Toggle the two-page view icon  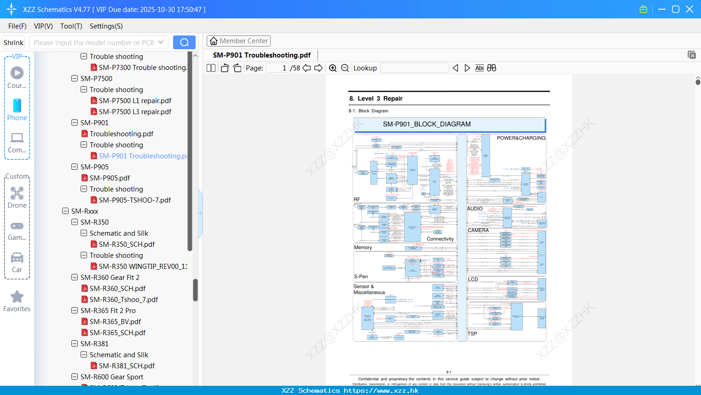coord(211,68)
